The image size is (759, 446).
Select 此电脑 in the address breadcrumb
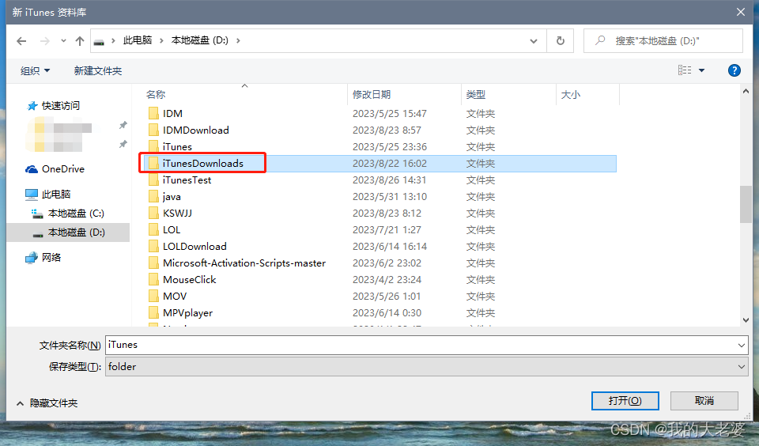pos(138,40)
